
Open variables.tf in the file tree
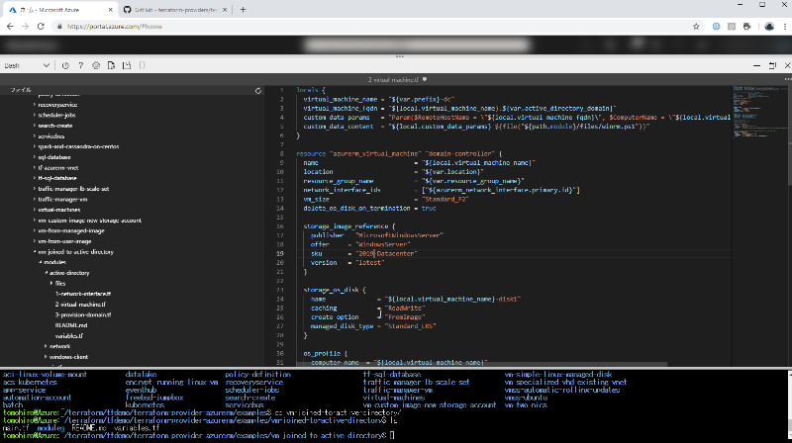pyautogui.click(x=69, y=335)
